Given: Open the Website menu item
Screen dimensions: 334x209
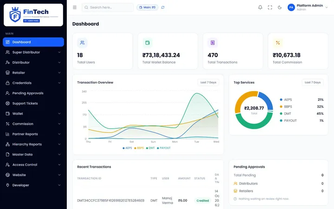Looking at the screenshot, I should point(33,175).
